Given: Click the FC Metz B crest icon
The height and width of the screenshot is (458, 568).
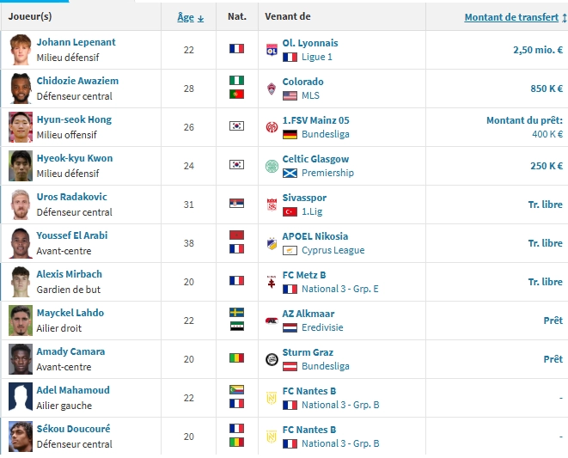Looking at the screenshot, I should 272,282.
